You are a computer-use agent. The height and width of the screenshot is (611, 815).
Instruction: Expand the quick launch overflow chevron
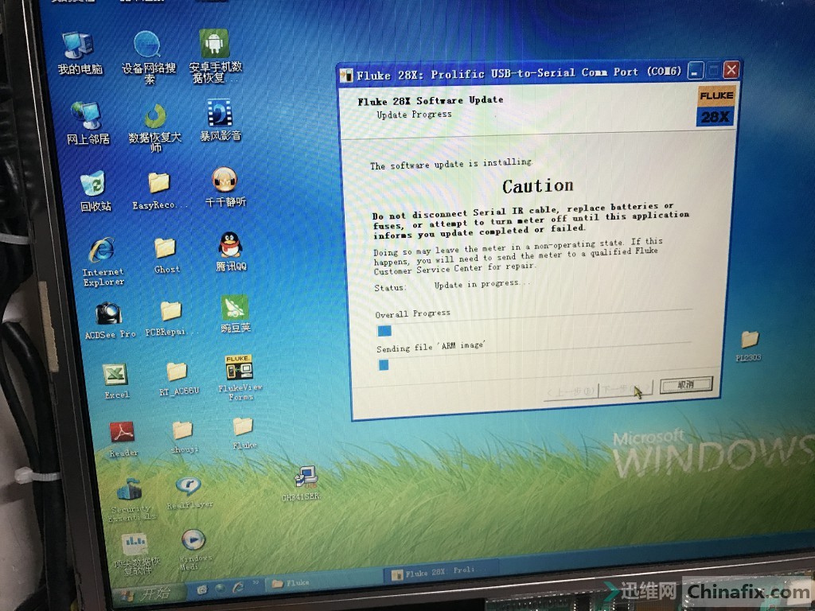click(256, 581)
